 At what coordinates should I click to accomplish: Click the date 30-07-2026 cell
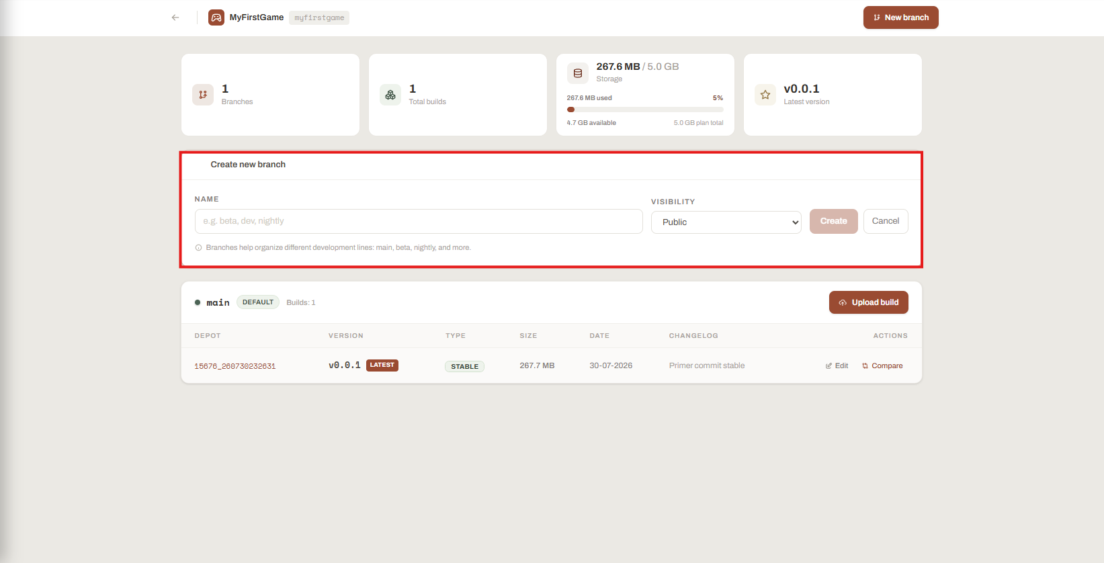611,366
